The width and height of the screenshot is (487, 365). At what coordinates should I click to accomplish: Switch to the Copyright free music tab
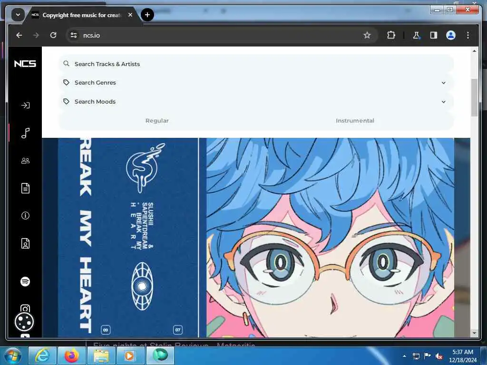pyautogui.click(x=81, y=15)
